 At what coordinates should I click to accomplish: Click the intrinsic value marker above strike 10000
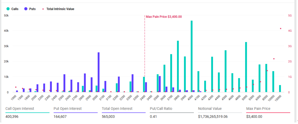coord(274,59)
